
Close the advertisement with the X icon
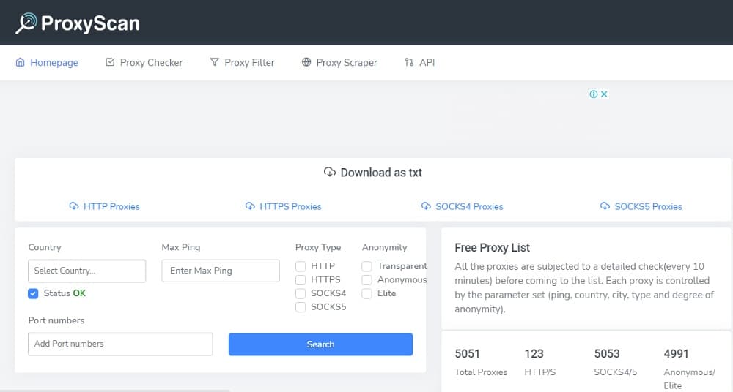tap(604, 94)
